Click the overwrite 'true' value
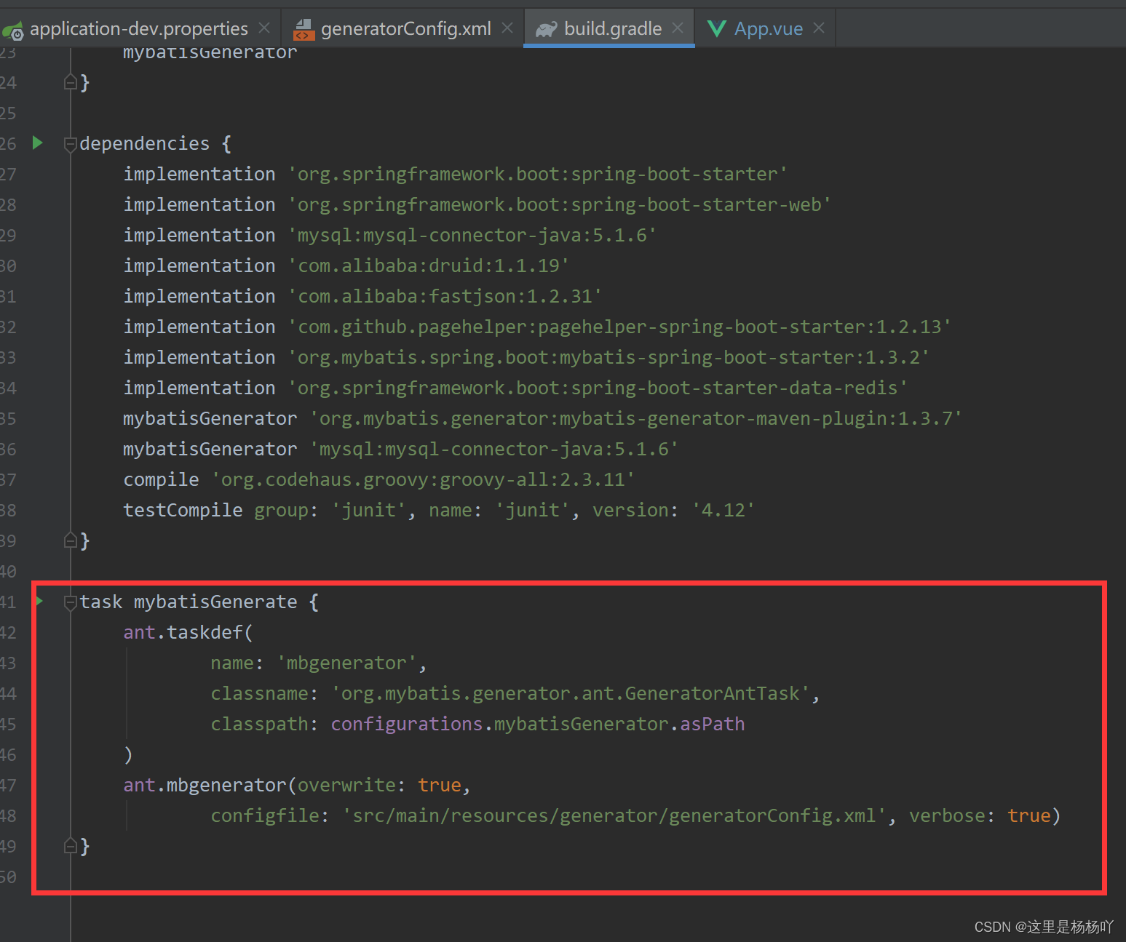This screenshot has width=1126, height=942. 440,785
